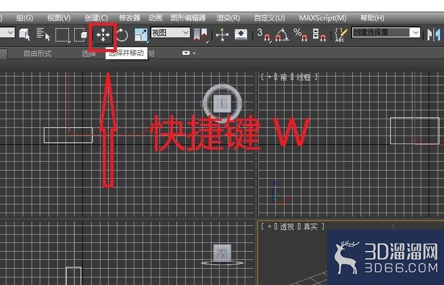The height and width of the screenshot is (285, 444).
Task: Open the 前 view name label menu
Action: 284,77
